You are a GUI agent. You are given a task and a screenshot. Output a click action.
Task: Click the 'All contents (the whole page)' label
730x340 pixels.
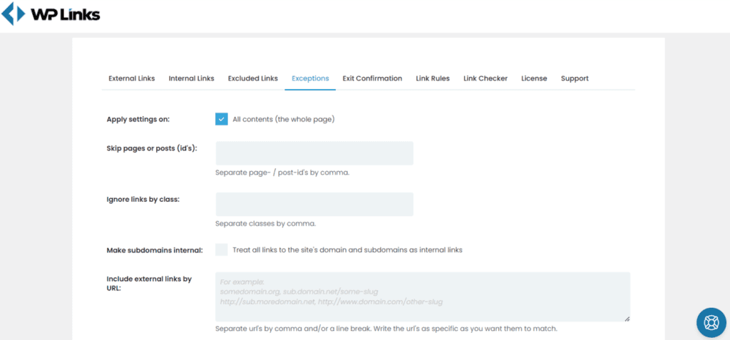point(284,119)
